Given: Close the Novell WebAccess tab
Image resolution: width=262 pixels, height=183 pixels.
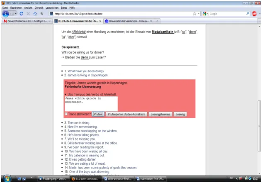Looking at the screenshot, I should coord(49,21).
